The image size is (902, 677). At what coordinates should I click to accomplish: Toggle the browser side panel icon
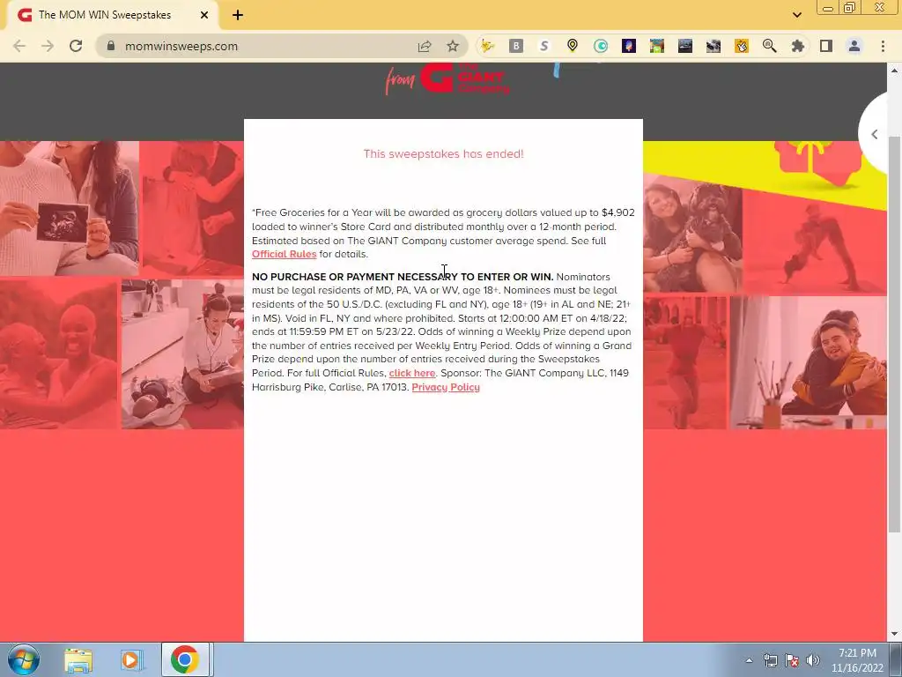[826, 46]
